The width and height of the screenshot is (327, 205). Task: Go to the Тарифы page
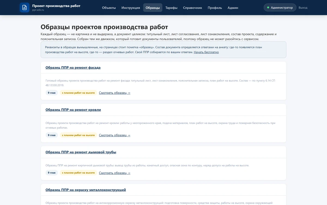click(171, 8)
